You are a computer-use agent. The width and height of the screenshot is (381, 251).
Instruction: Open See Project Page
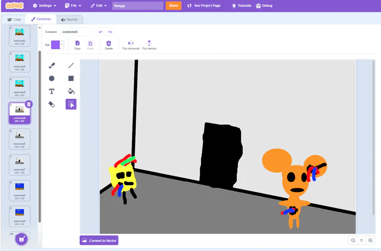coord(204,6)
